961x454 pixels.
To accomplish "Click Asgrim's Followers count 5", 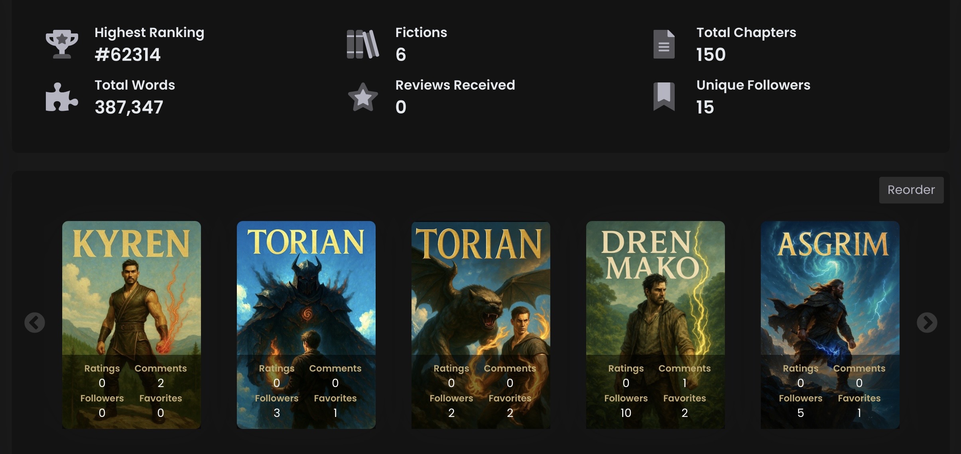I will (800, 413).
